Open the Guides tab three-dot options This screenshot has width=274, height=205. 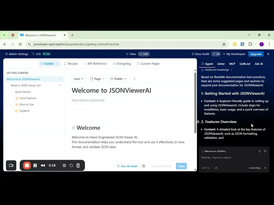coord(57,64)
